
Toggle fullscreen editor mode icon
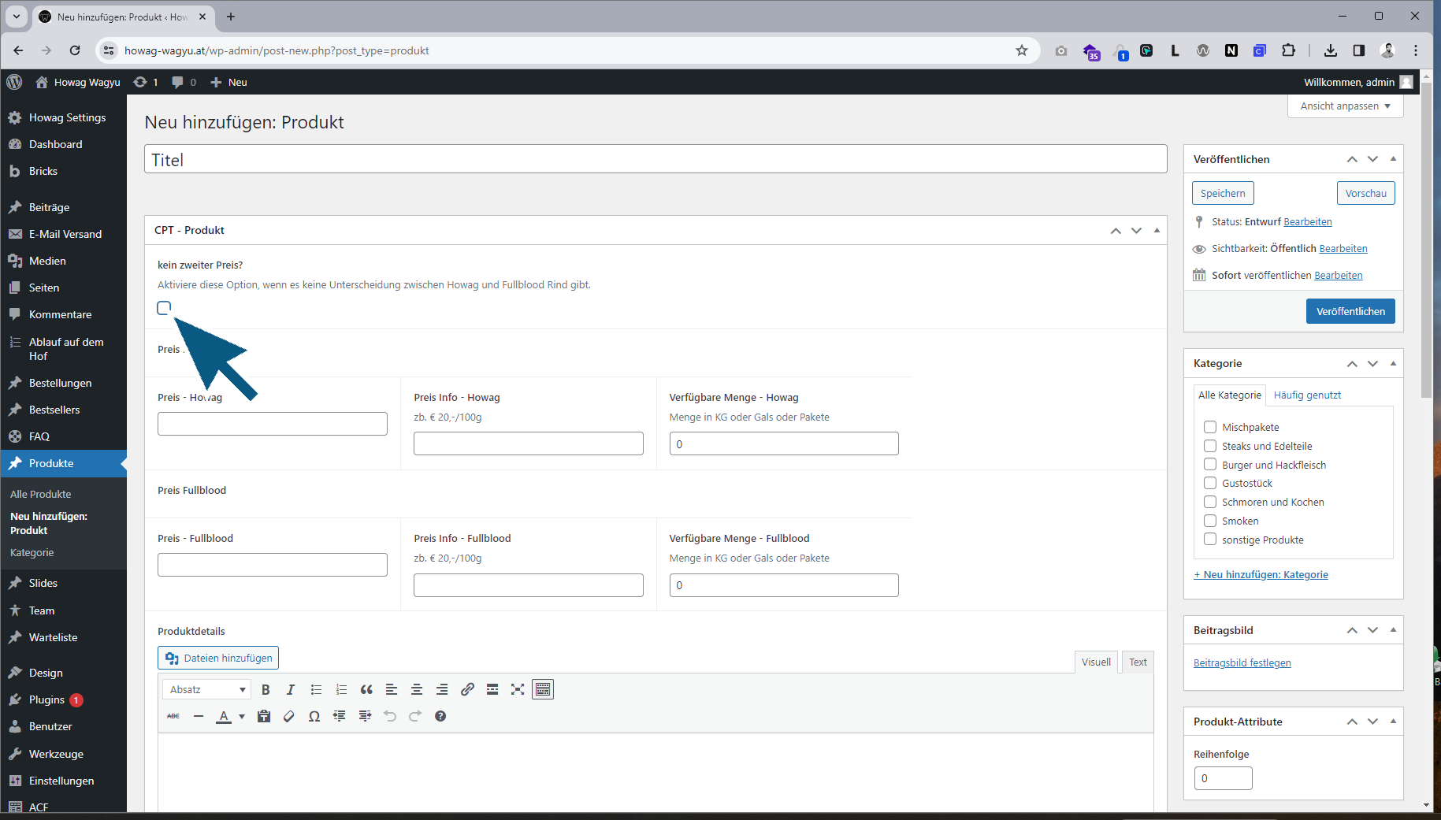[x=518, y=689]
